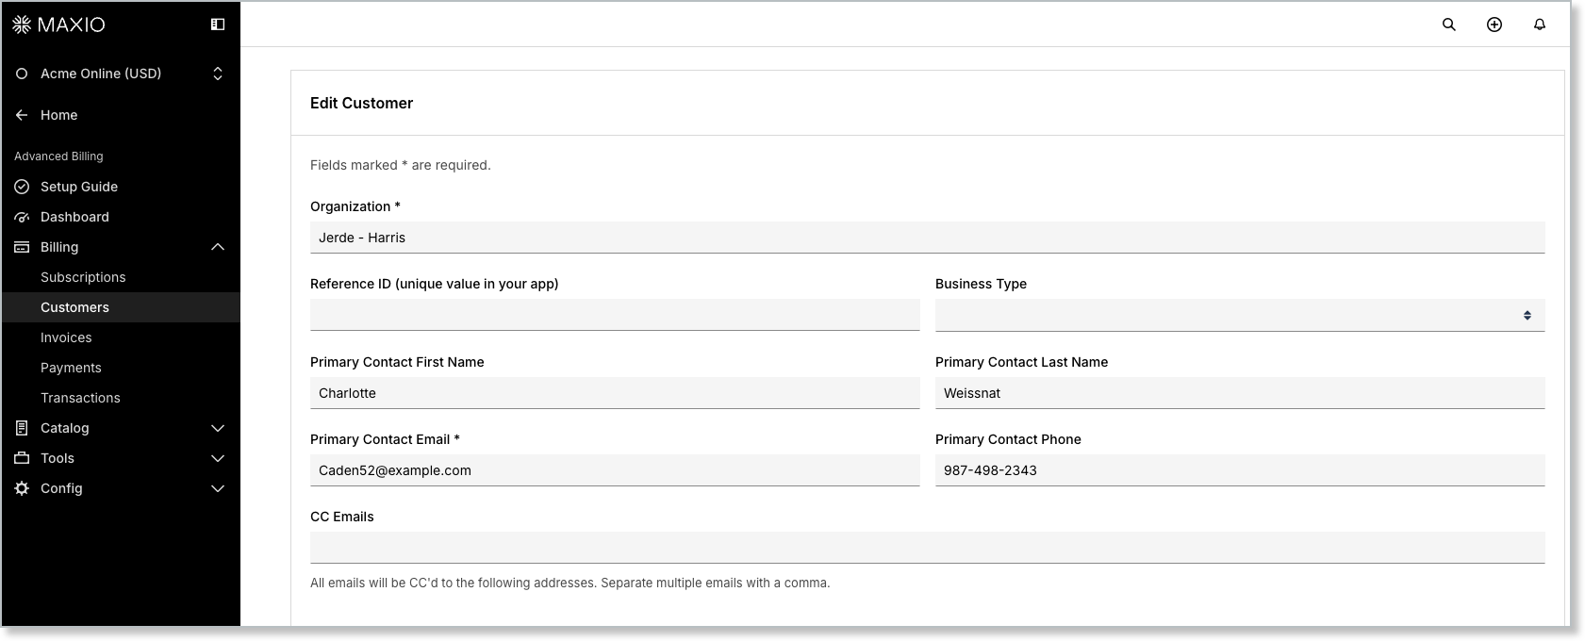Click the Primary Contact Last Name label
1585x641 pixels.
1021,362
